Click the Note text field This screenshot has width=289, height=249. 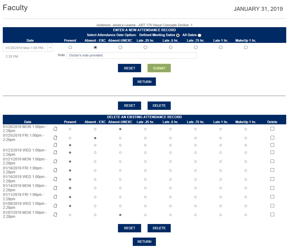(132, 56)
